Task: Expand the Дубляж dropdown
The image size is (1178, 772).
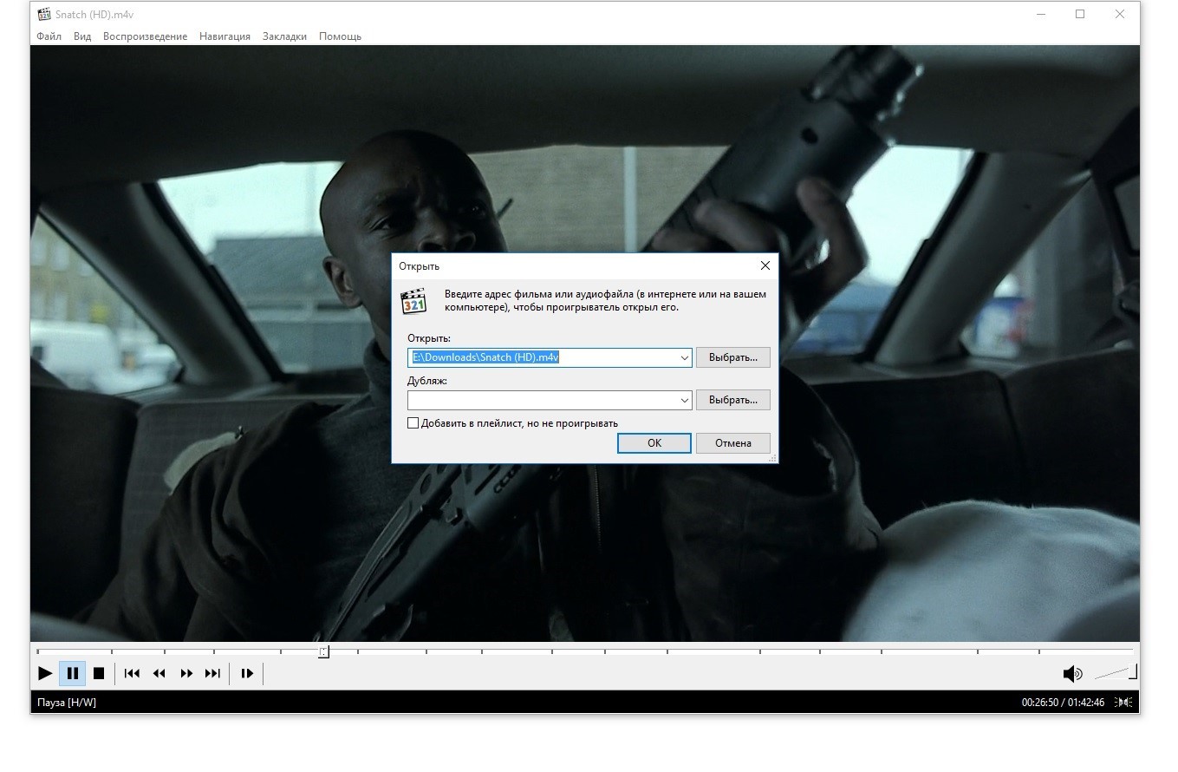Action: (x=684, y=400)
